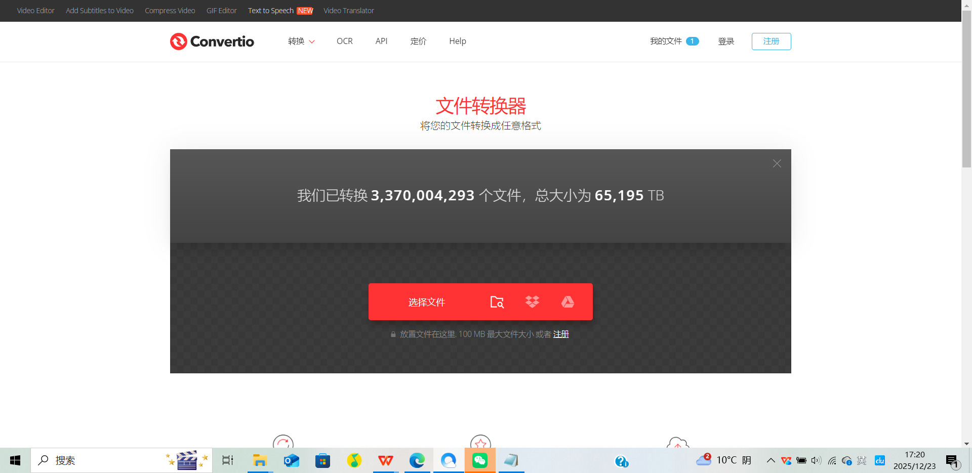Click the red 选择文件 button
The image size is (972, 473).
426,302
